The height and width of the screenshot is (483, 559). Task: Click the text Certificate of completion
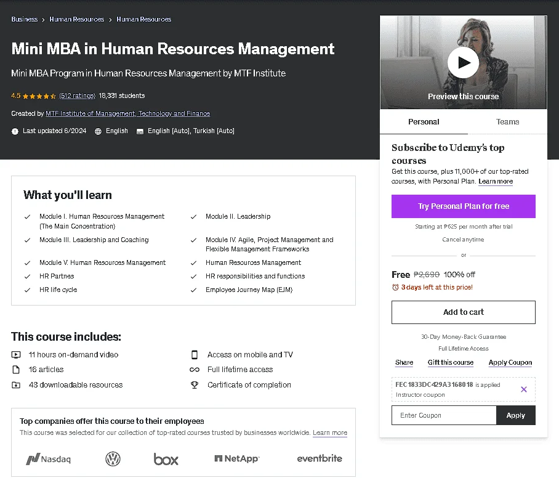click(249, 385)
